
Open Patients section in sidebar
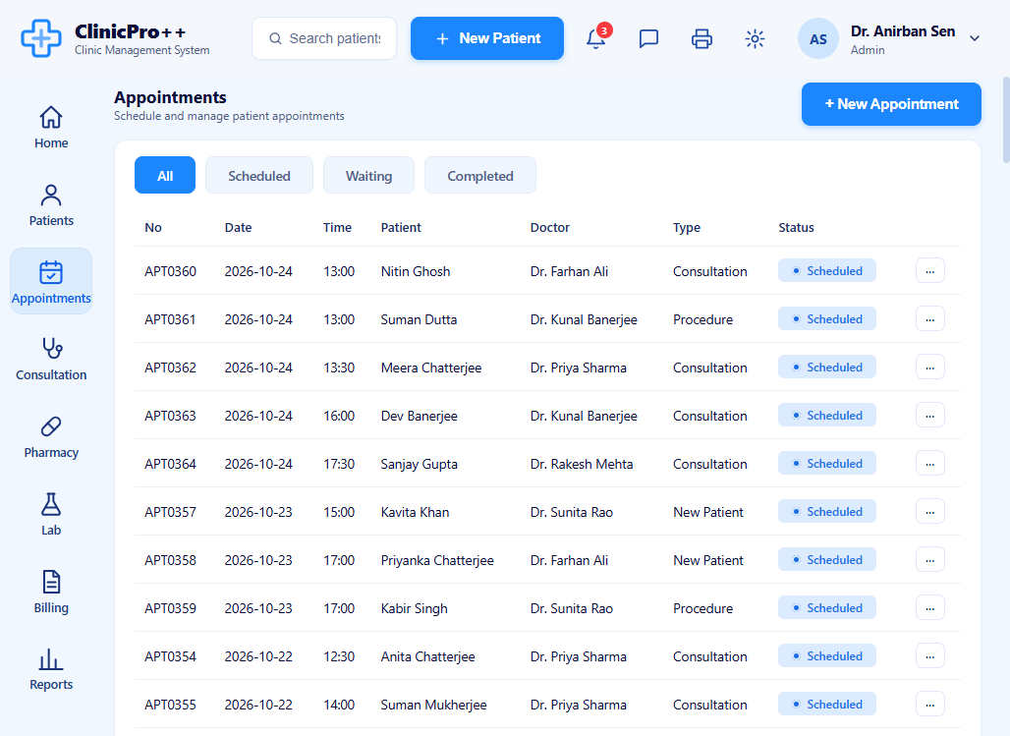point(51,204)
